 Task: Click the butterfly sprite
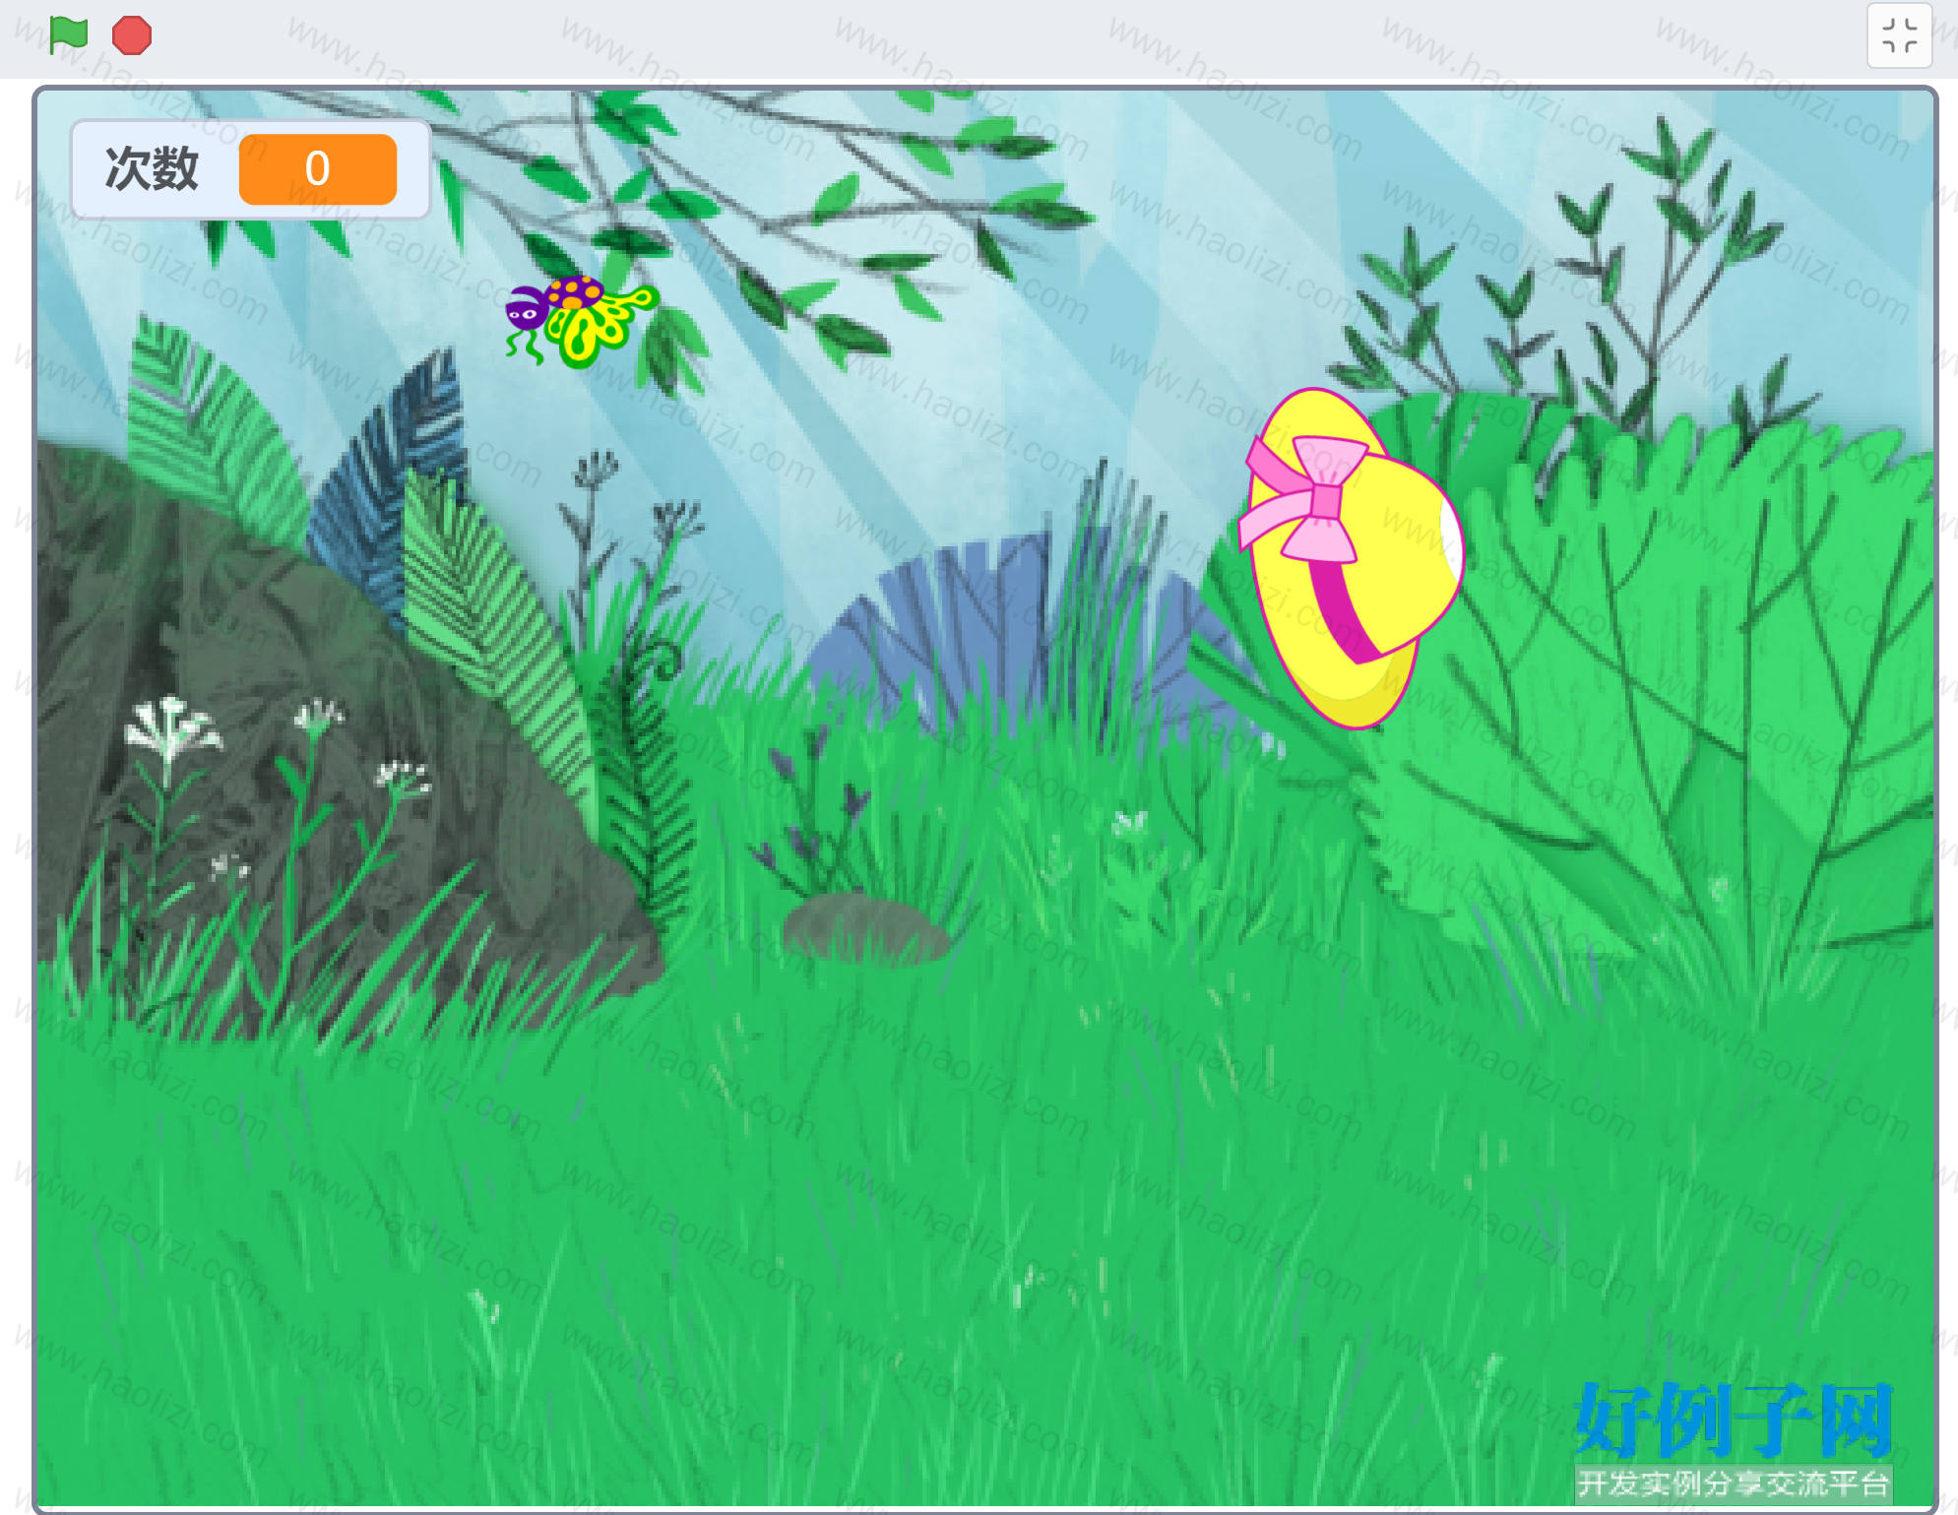point(580,320)
